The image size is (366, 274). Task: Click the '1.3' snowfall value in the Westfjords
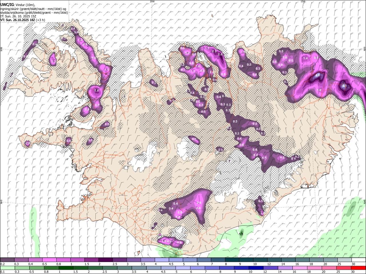tap(53, 61)
